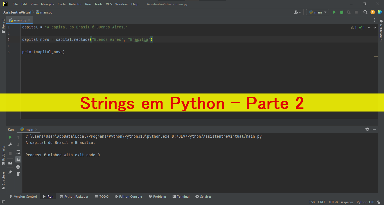
Task: Pin the Run tab using the pin icon
Action: (10, 172)
